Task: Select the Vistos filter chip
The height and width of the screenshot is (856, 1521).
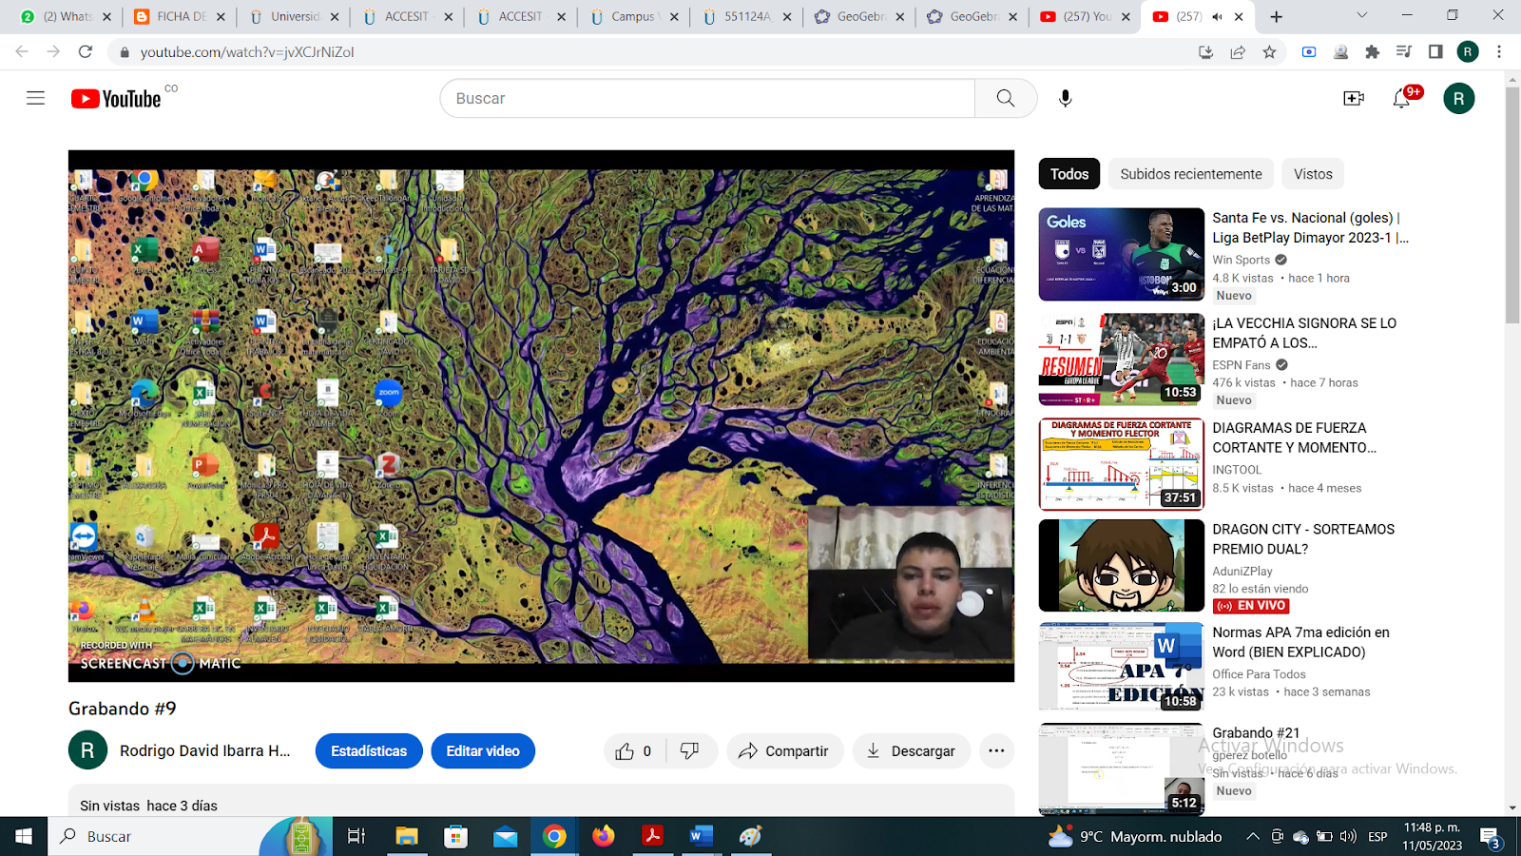Action: coord(1313,174)
